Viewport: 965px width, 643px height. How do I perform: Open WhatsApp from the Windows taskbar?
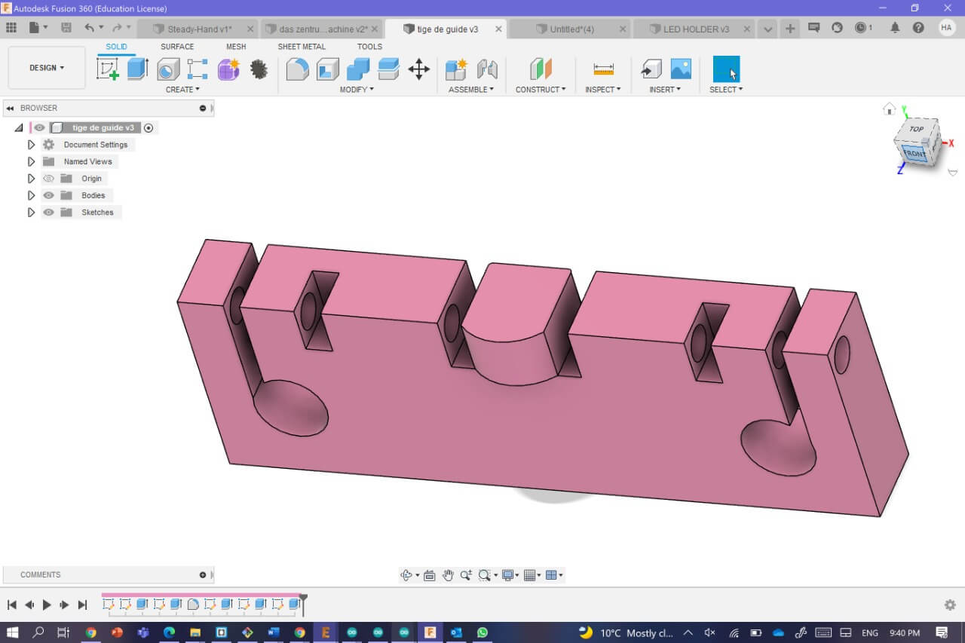pos(482,632)
